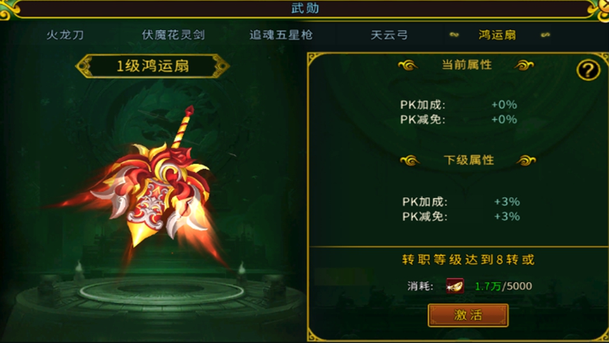Image resolution: width=609 pixels, height=343 pixels.
Task: Click the next-level PK减免 +3% value
Action: click(507, 216)
